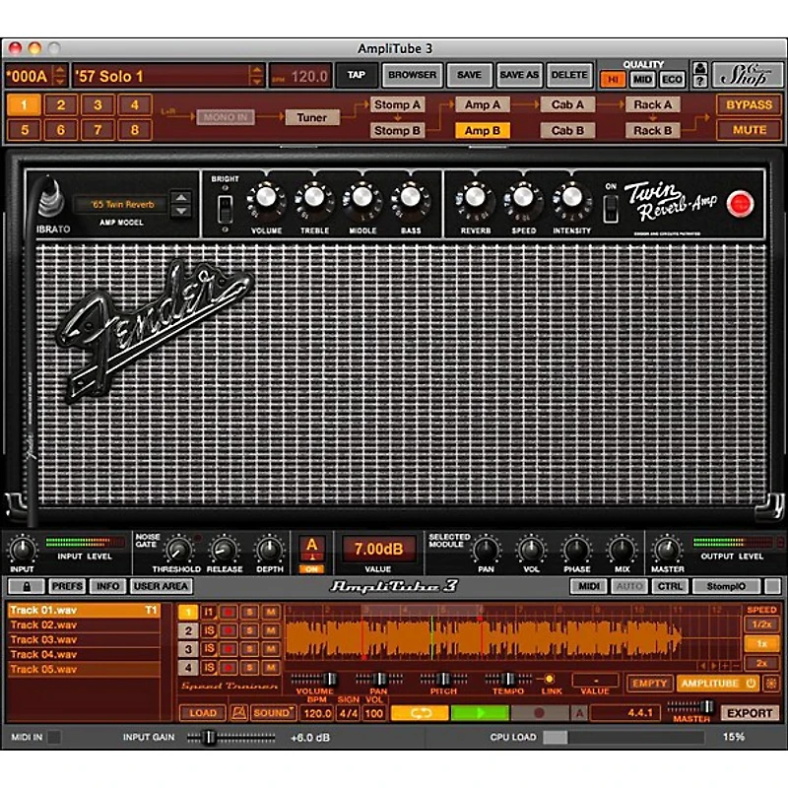Click the red power light on the amp

740,204
